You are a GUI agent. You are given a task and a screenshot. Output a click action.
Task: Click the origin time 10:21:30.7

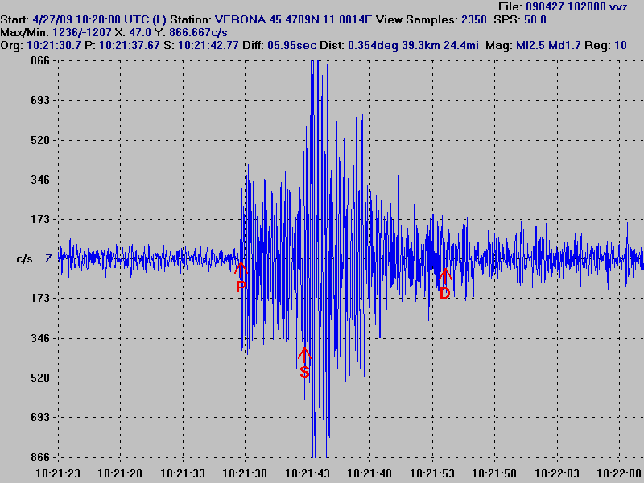click(x=54, y=45)
